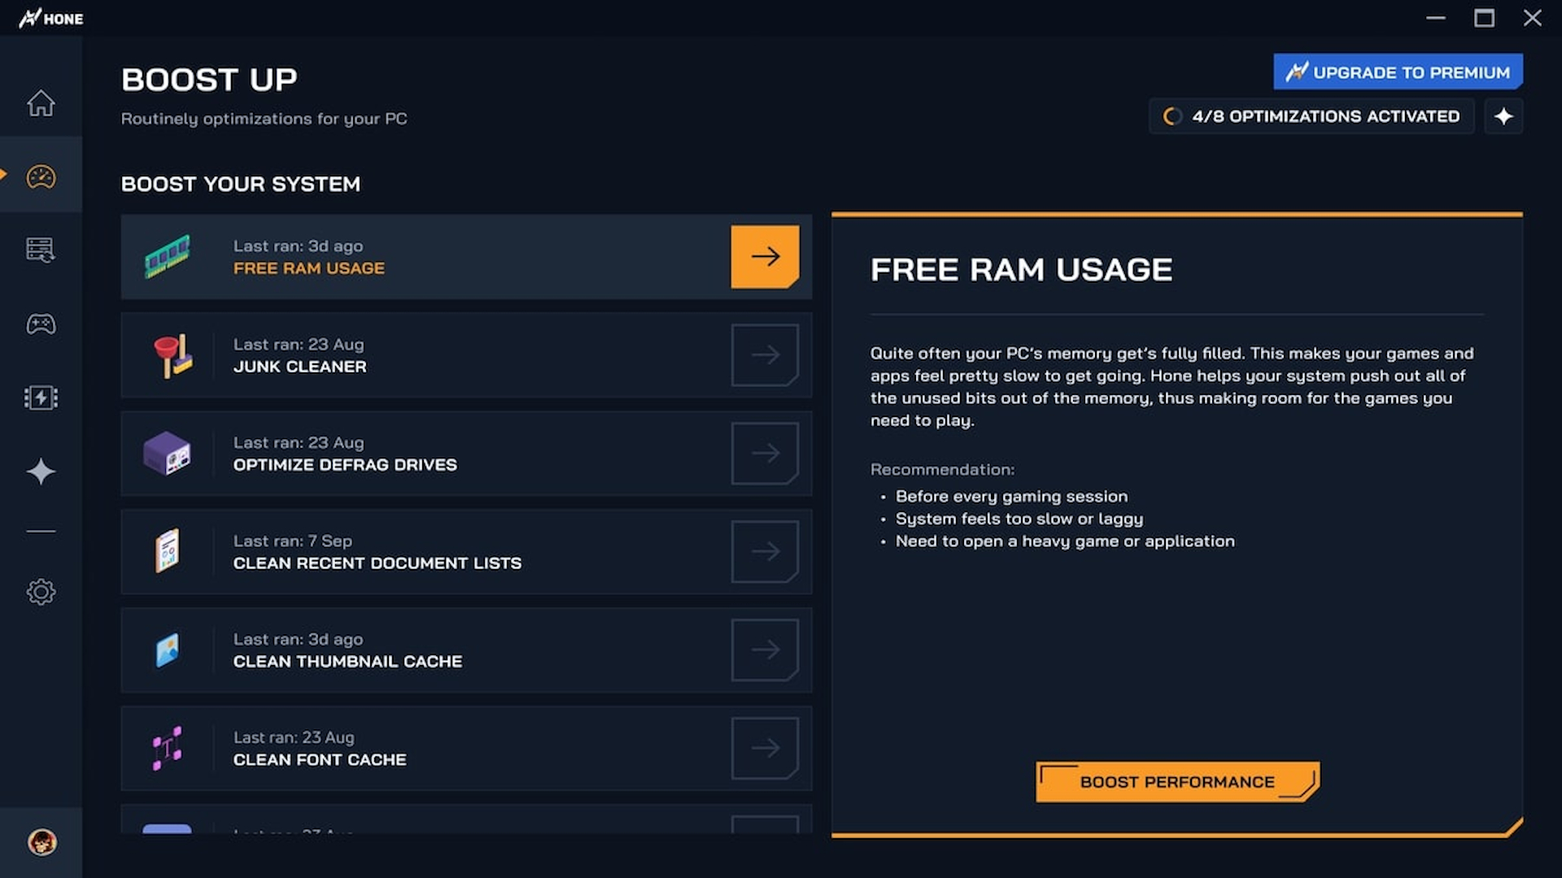Run Free RAM Usage via the orange arrow

[x=765, y=257]
